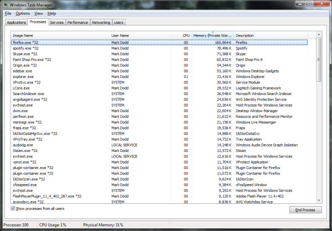Click the Desktop Window Manager description

click(x=257, y=111)
